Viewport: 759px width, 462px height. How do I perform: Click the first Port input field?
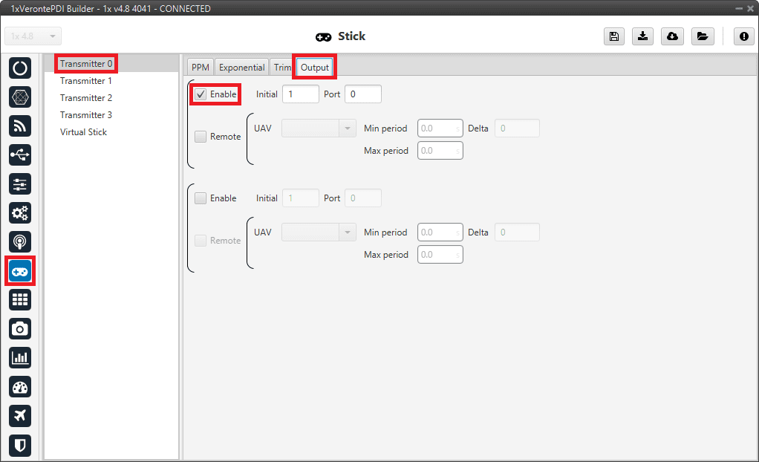(x=362, y=94)
